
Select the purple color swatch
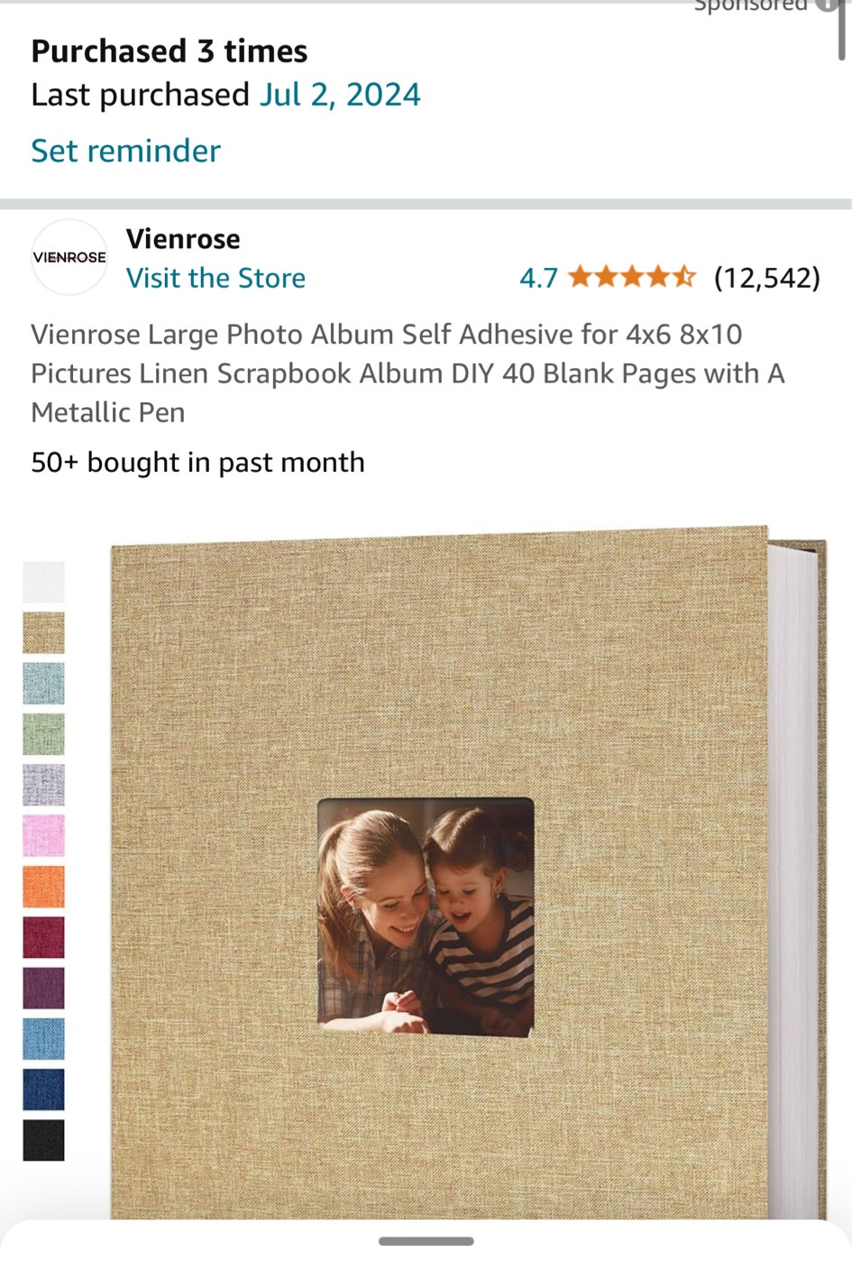[43, 988]
